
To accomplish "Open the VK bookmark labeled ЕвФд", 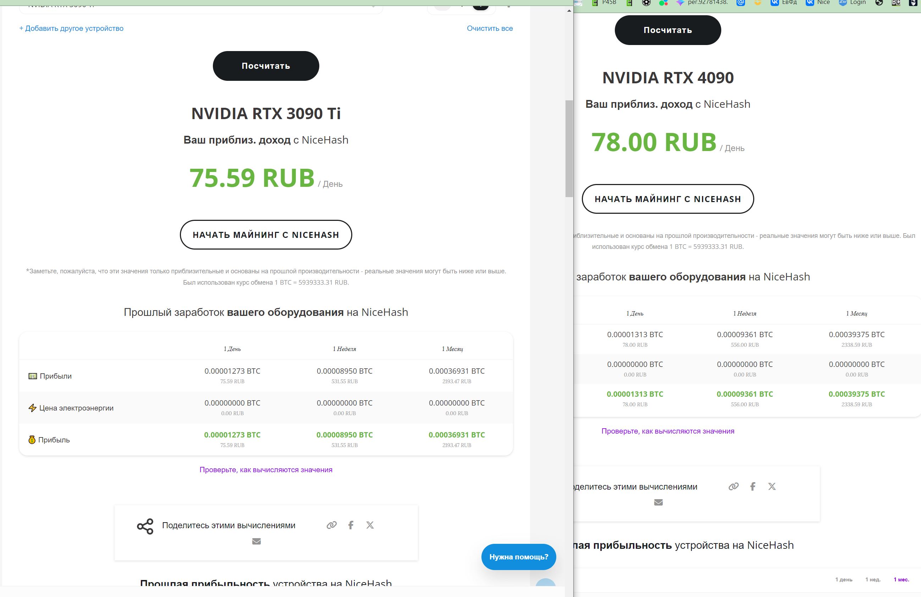I will 784,3.
